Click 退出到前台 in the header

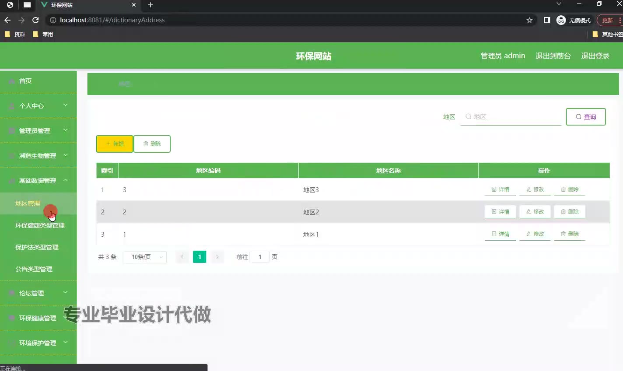point(553,56)
